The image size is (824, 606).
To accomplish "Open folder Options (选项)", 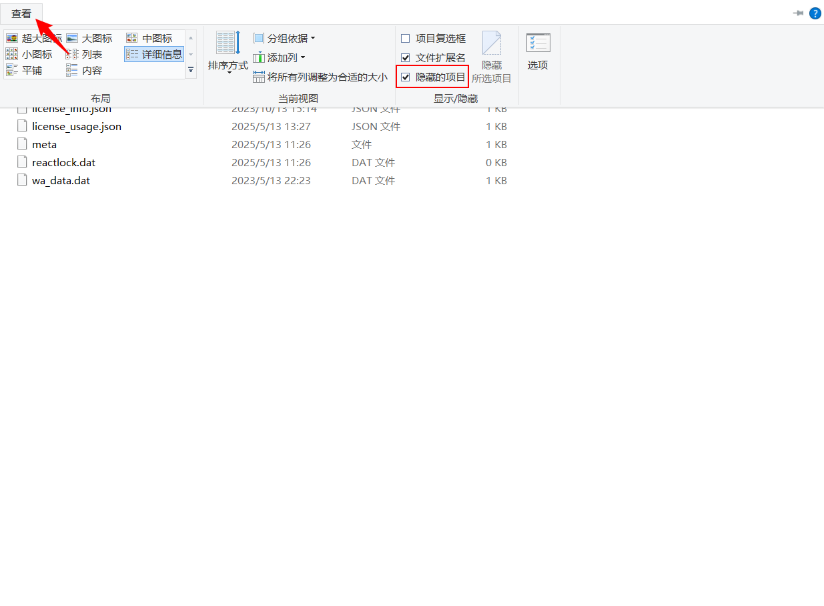I will click(538, 52).
